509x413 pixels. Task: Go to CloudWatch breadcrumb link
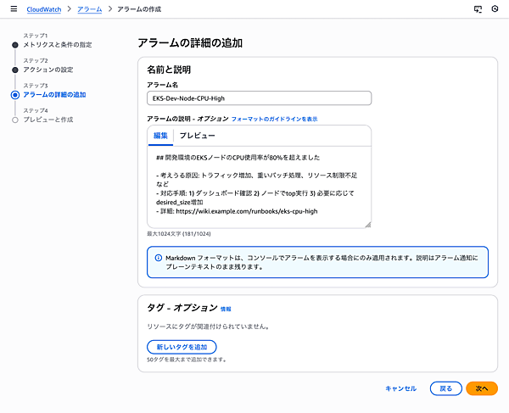click(x=43, y=9)
